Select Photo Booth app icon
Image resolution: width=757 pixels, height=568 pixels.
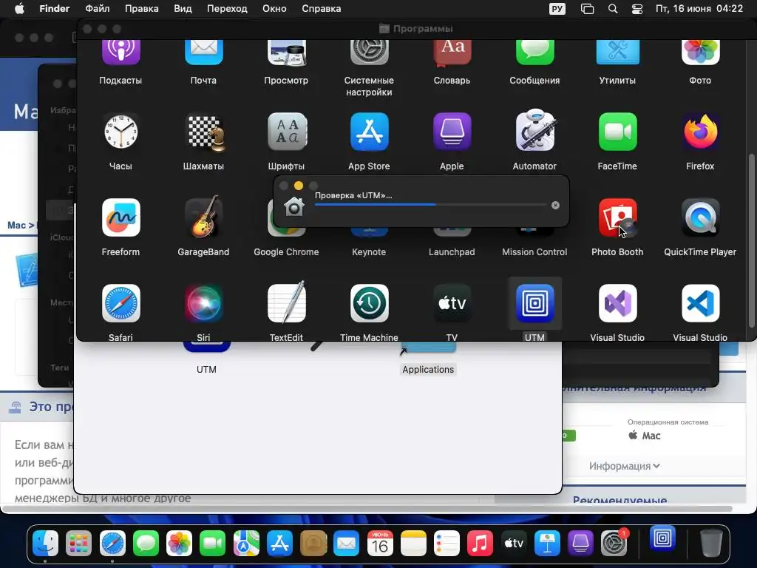click(x=617, y=217)
